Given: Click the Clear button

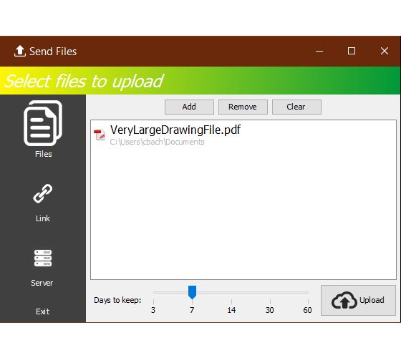Looking at the screenshot, I should click(x=296, y=107).
